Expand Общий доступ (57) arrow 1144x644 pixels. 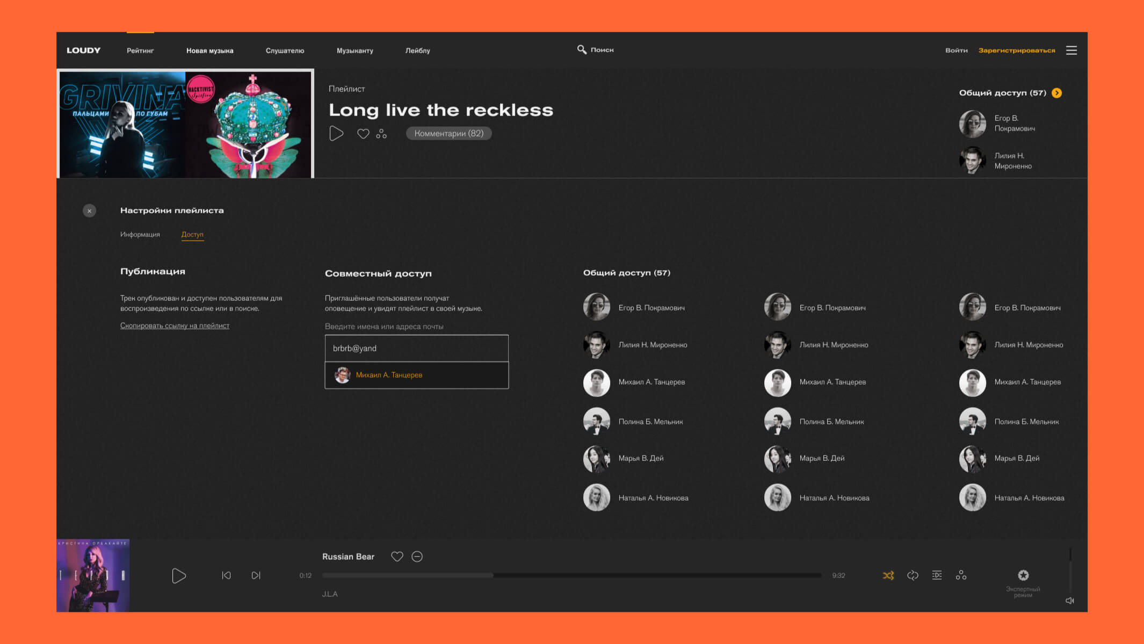pyautogui.click(x=1056, y=93)
